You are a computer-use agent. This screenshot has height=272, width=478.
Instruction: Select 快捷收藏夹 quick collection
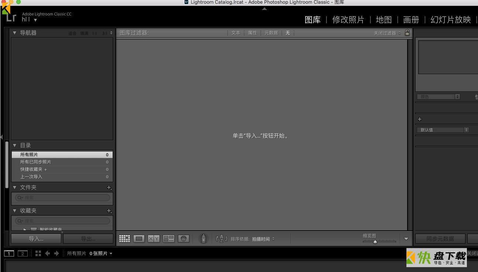tap(62, 169)
